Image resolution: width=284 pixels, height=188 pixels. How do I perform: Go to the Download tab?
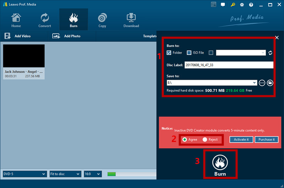pyautogui.click(x=131, y=20)
